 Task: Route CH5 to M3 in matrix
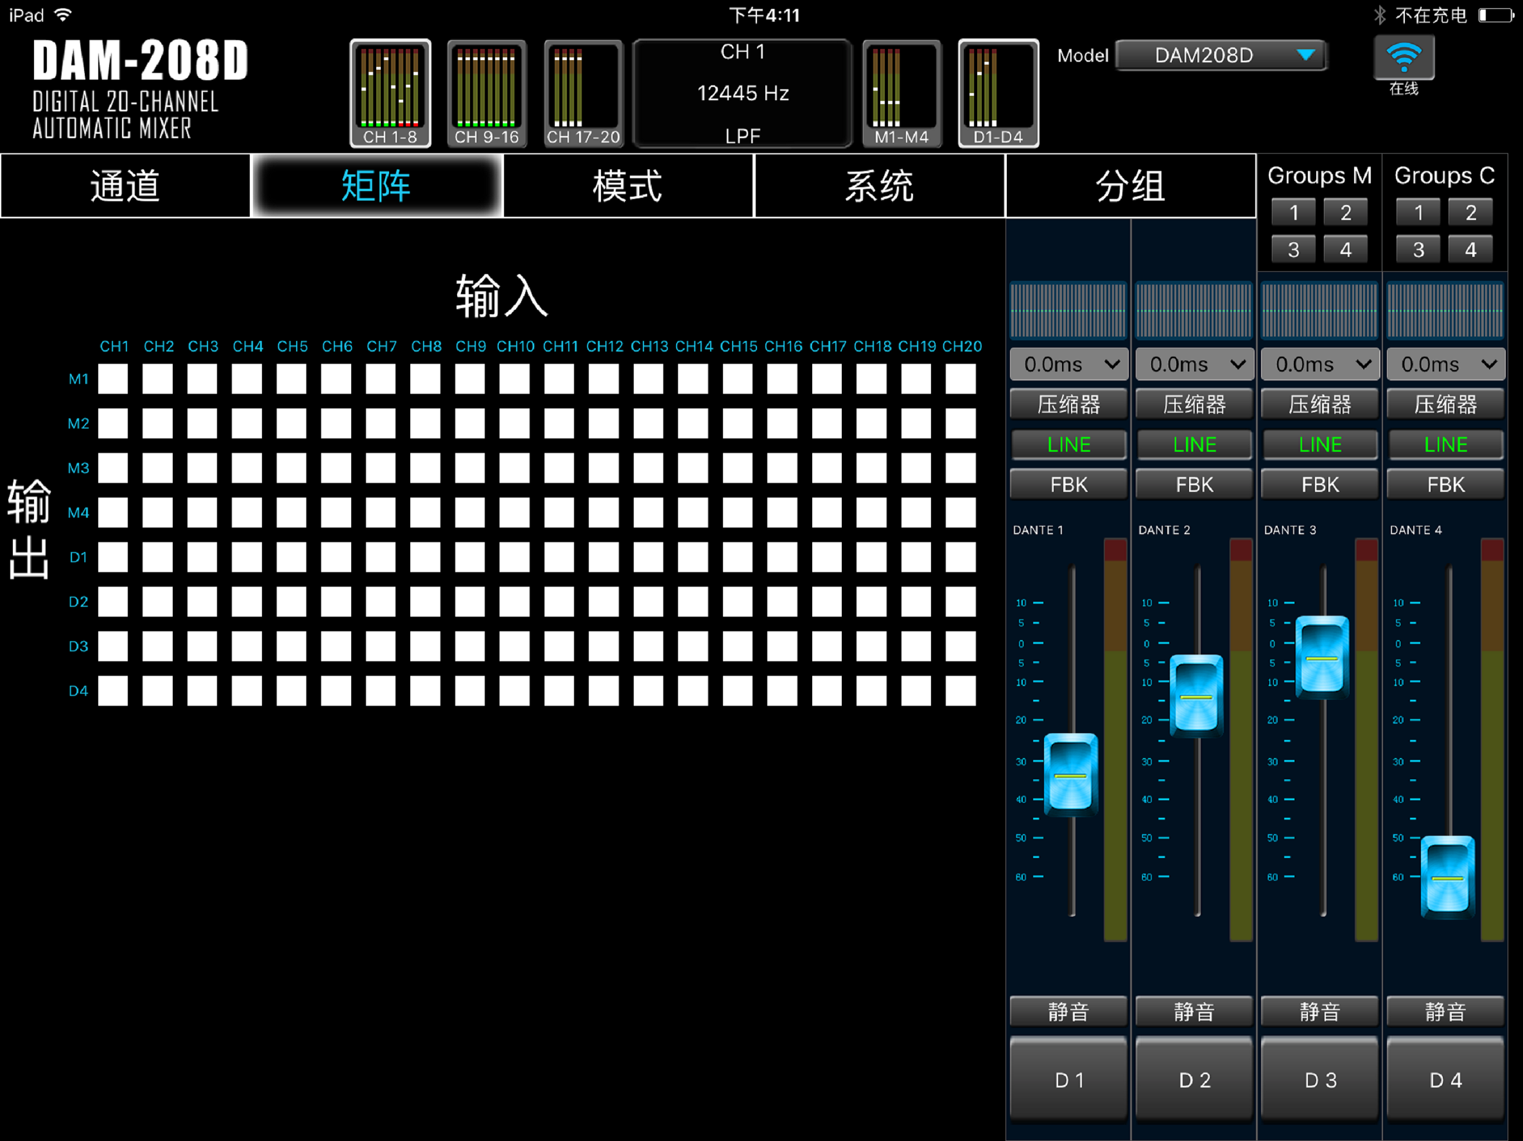click(291, 468)
